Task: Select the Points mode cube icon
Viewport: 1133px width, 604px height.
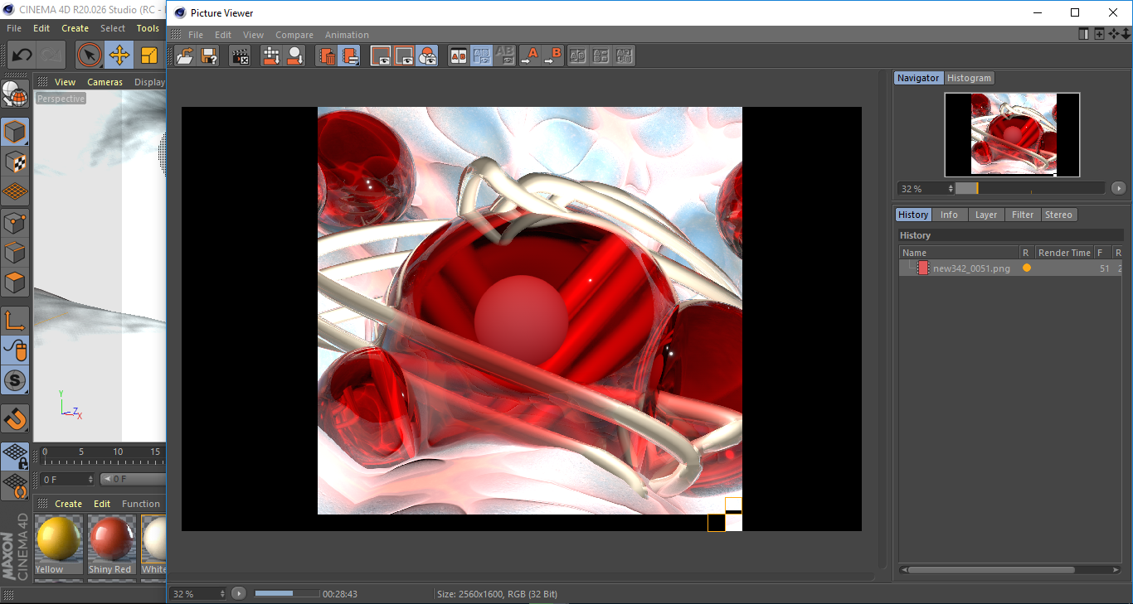Action: pos(15,222)
